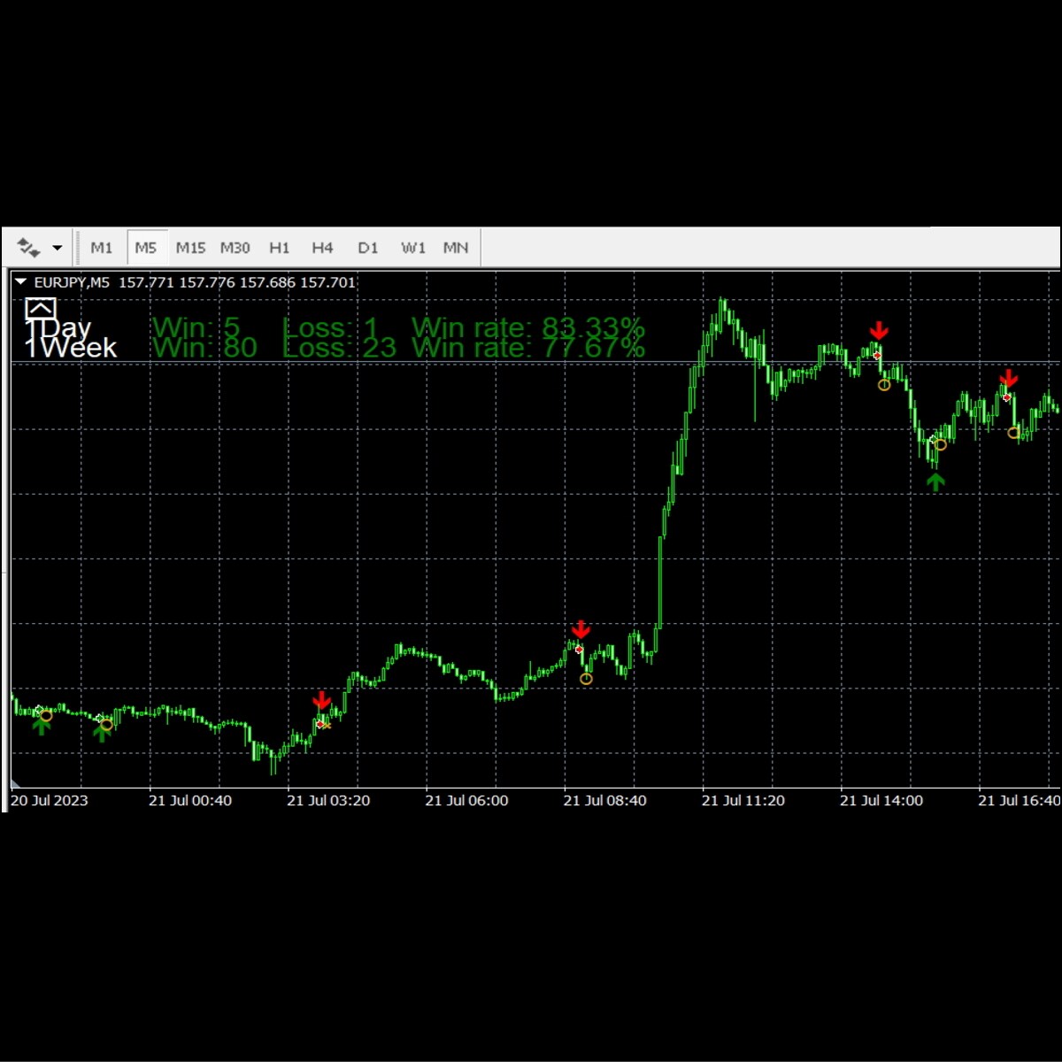Click the orange circle under the 16:40 sell arrow
Screen dimensions: 1062x1062
coord(1014,433)
